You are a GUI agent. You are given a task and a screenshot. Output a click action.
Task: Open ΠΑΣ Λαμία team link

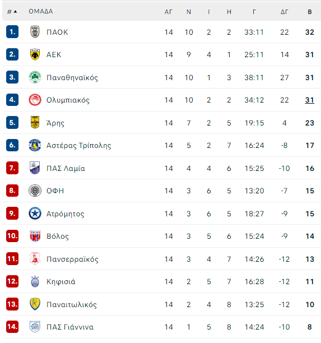(66, 169)
